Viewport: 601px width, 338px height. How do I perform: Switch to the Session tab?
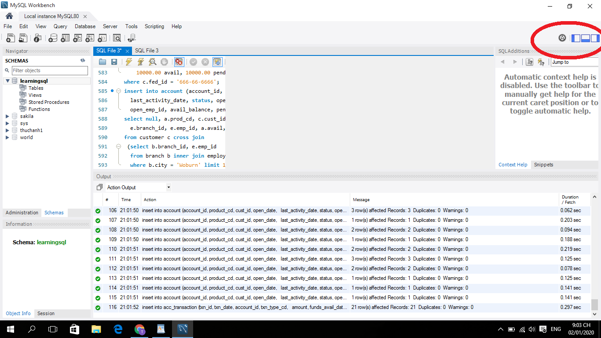click(x=46, y=313)
